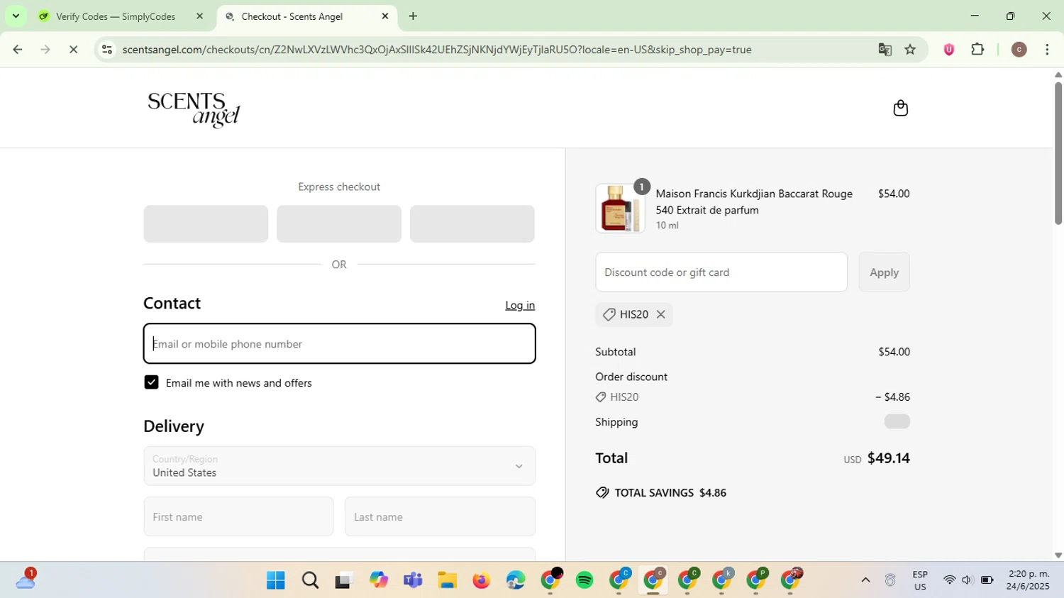The width and height of the screenshot is (1064, 598).
Task: Open Microsoft Edge from the taskbar
Action: (x=516, y=581)
